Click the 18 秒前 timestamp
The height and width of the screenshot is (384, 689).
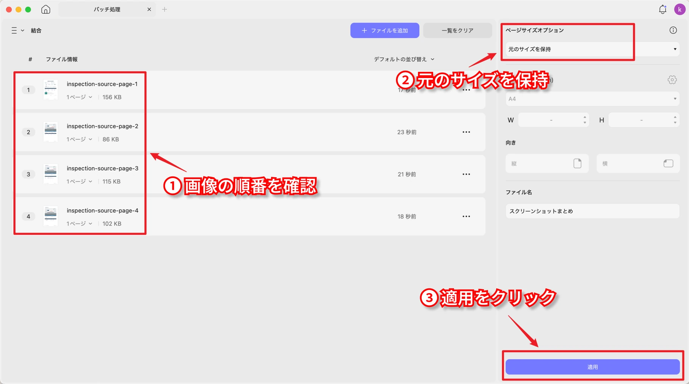pos(407,216)
